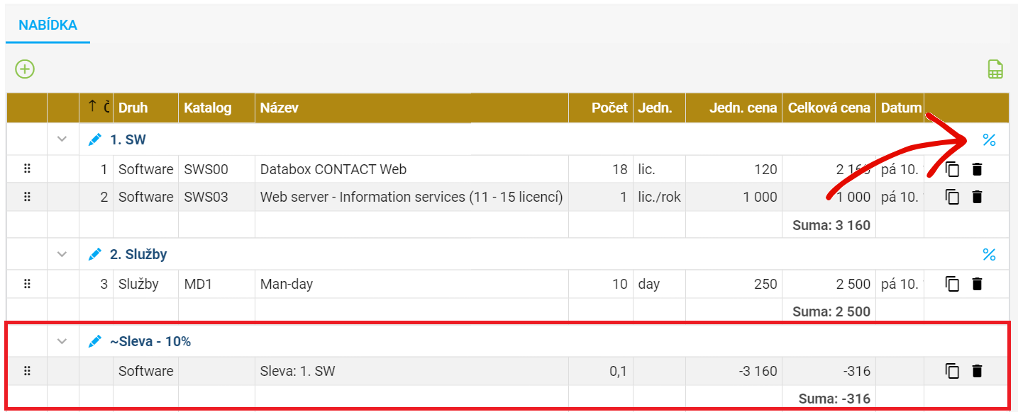Copy the Web server - Information services row

tap(953, 197)
